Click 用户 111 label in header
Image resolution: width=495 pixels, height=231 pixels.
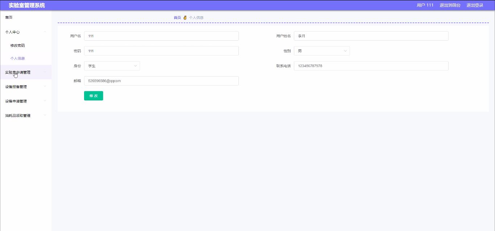(x=425, y=5)
